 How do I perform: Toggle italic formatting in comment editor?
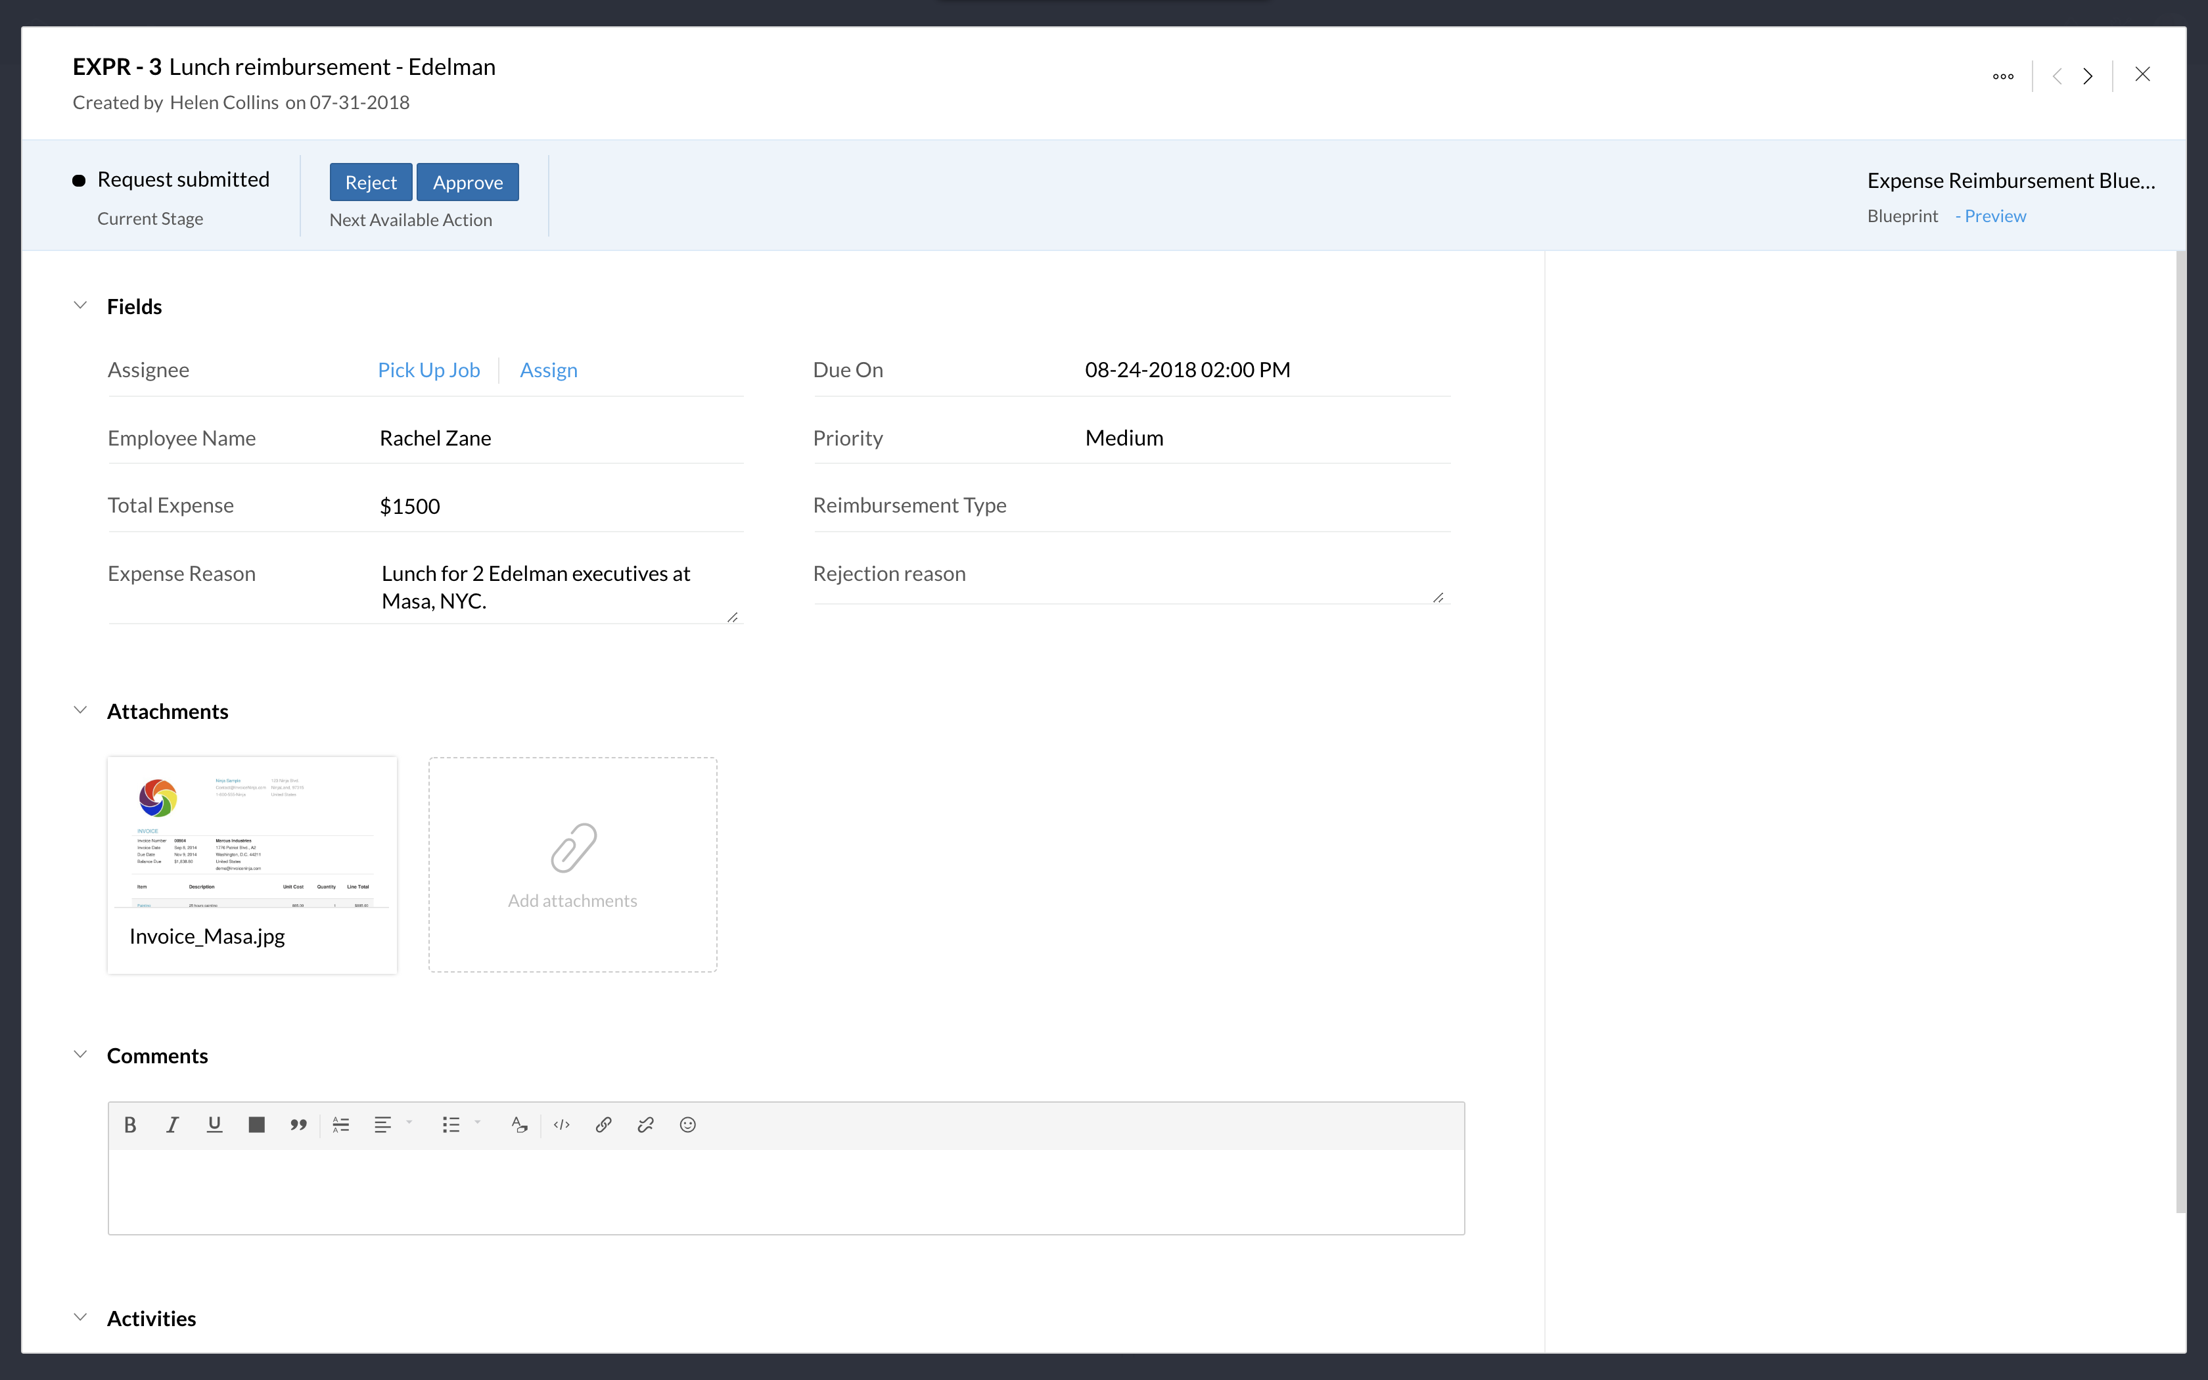pos(172,1124)
